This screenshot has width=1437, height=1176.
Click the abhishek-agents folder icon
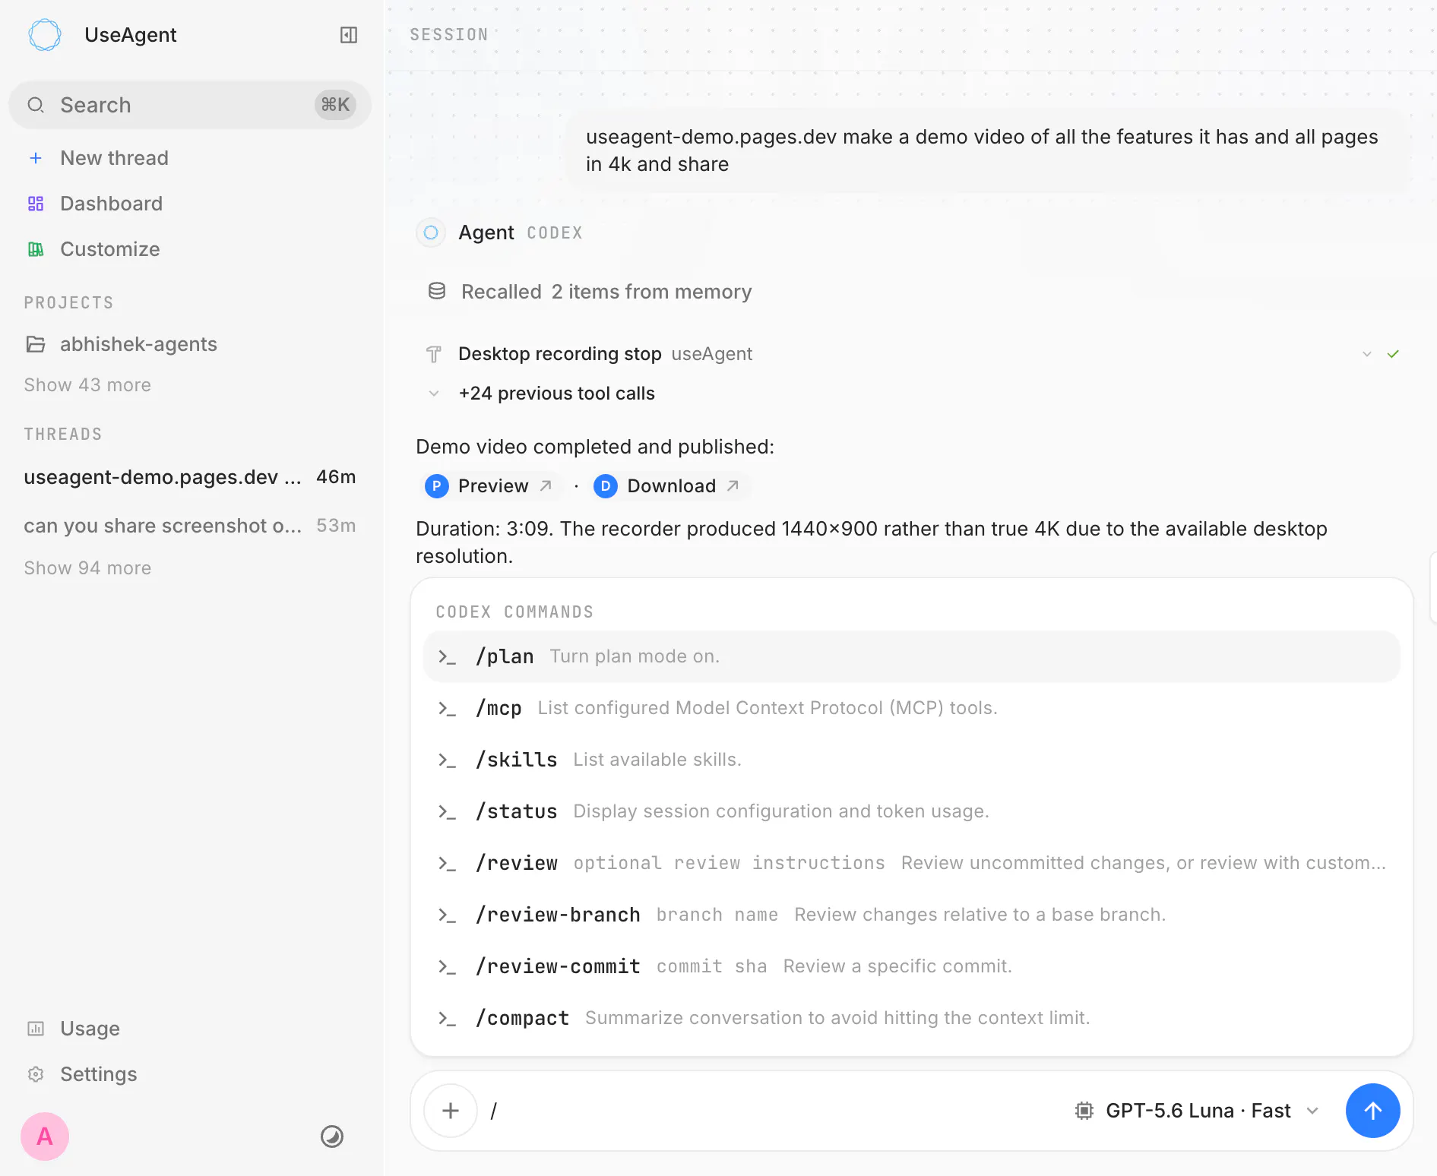coord(36,344)
